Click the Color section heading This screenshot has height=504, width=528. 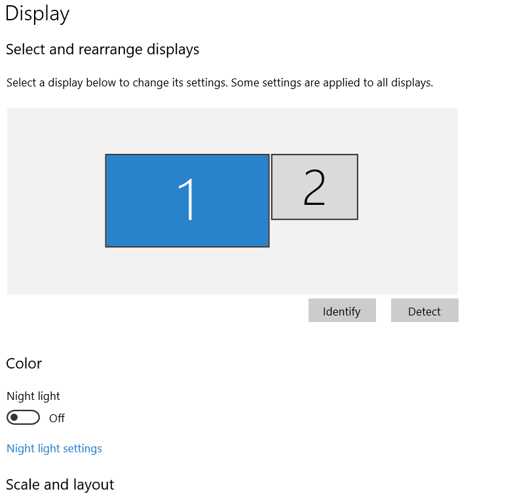tap(24, 364)
